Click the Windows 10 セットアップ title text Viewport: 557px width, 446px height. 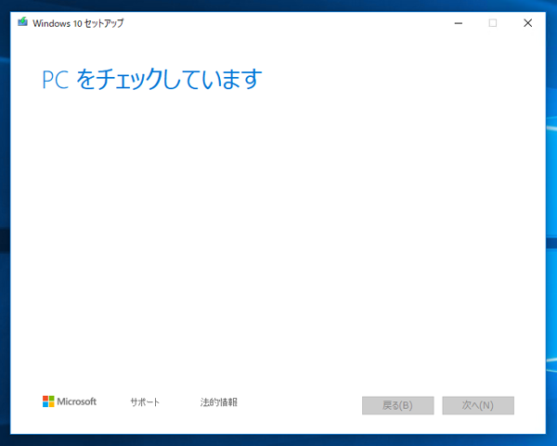tap(78, 23)
